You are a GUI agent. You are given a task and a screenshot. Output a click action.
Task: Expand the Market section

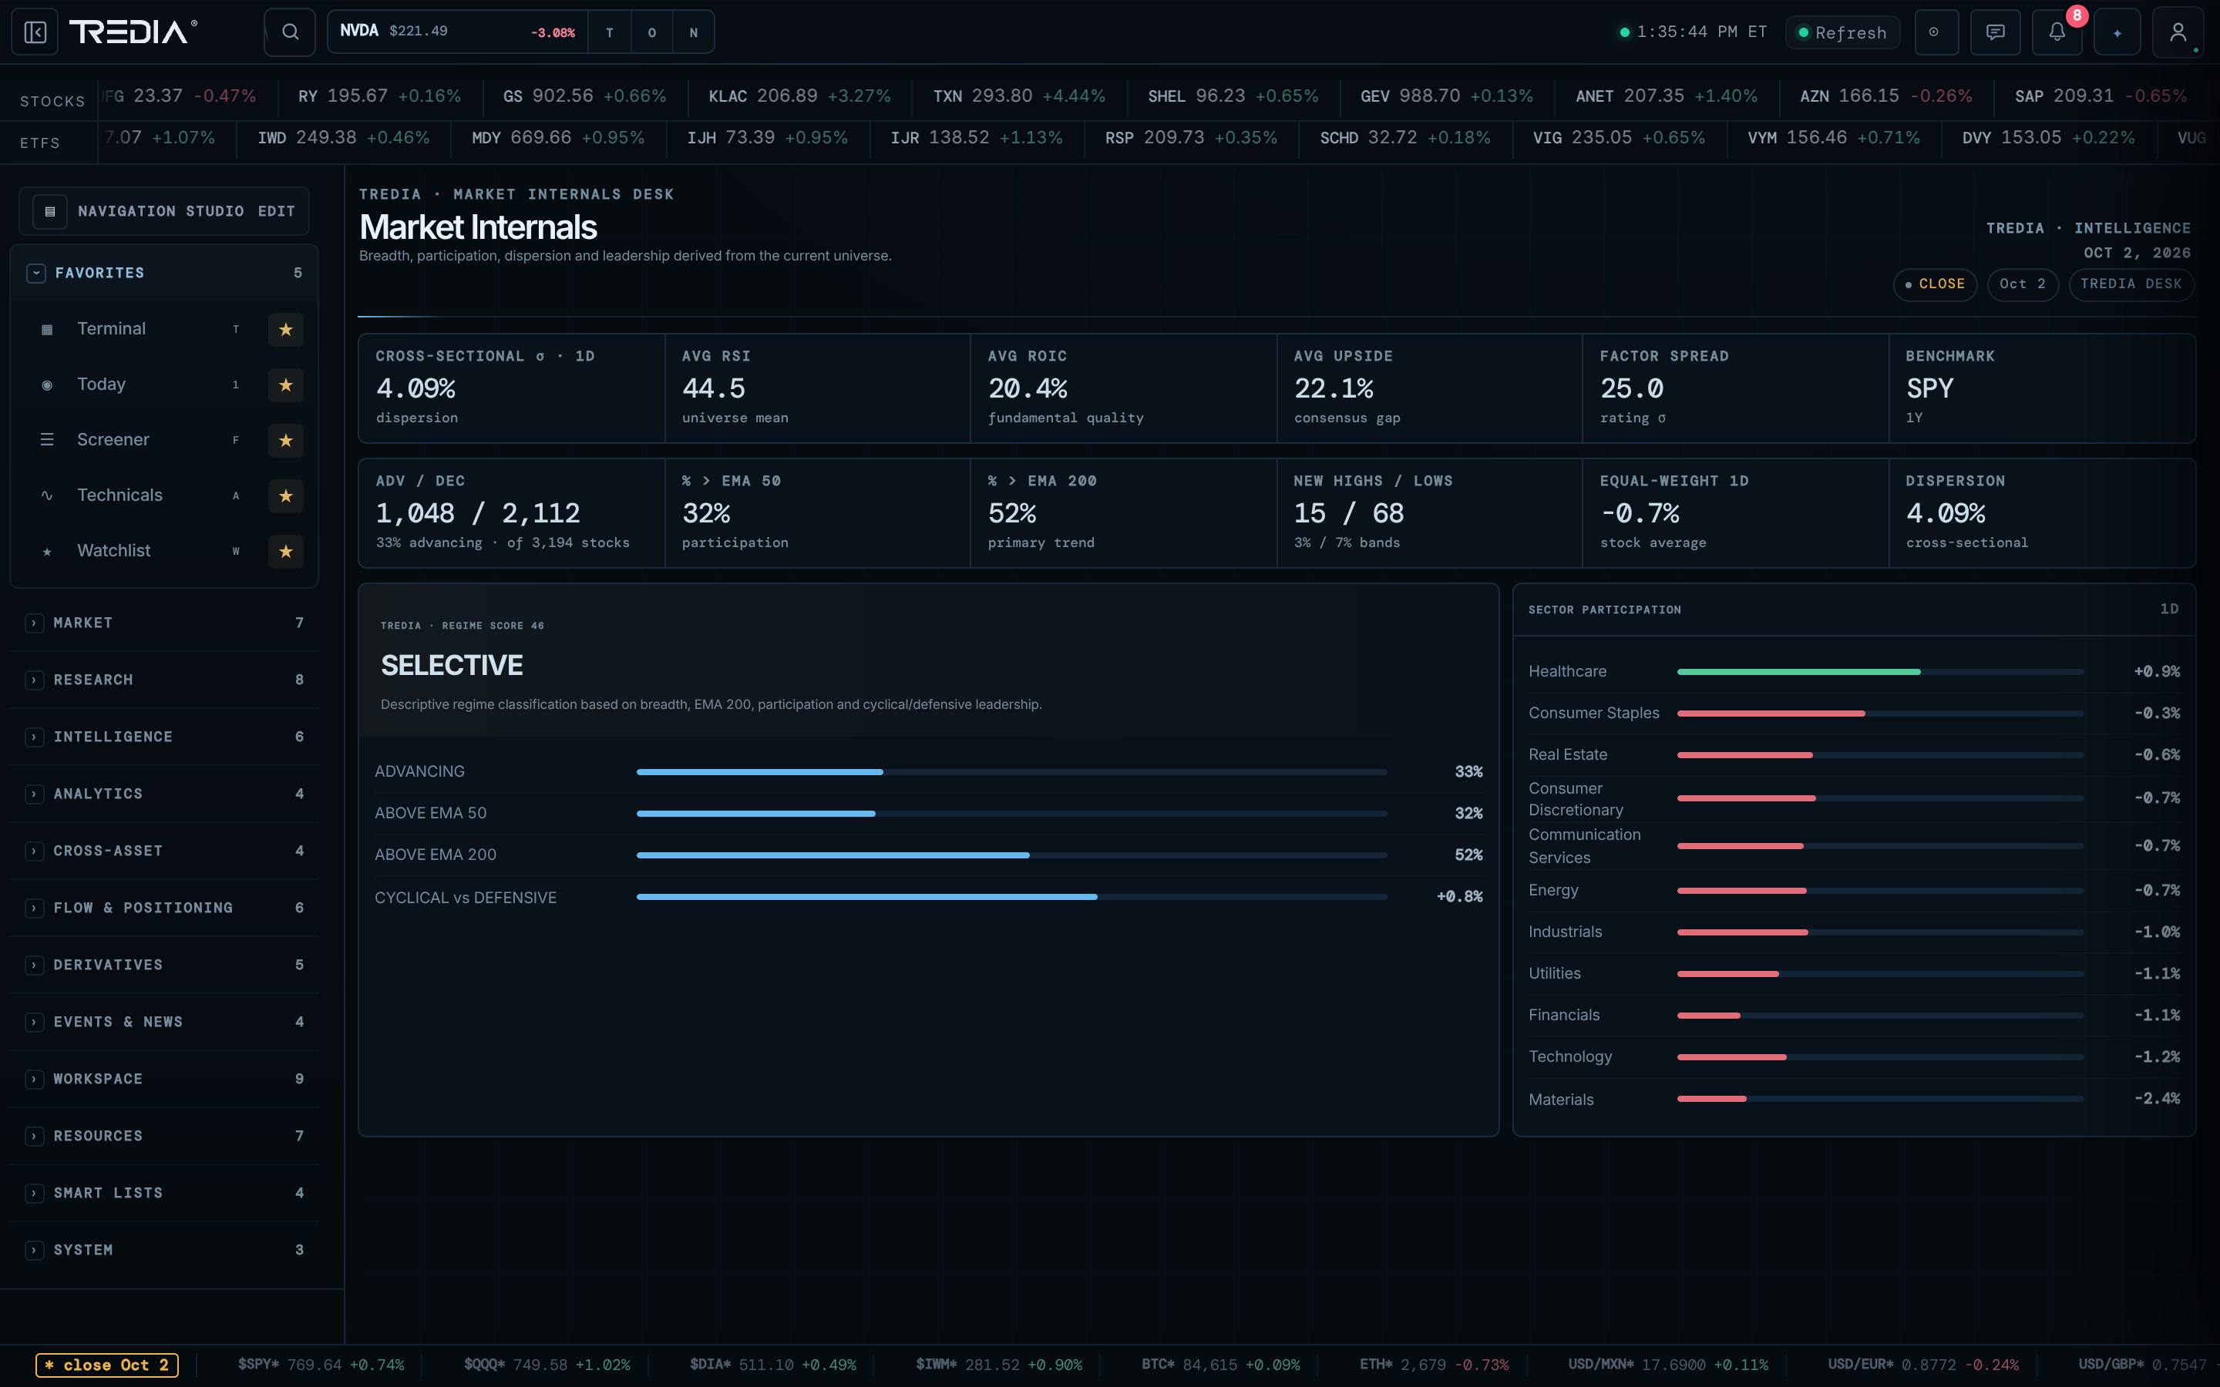[x=164, y=623]
